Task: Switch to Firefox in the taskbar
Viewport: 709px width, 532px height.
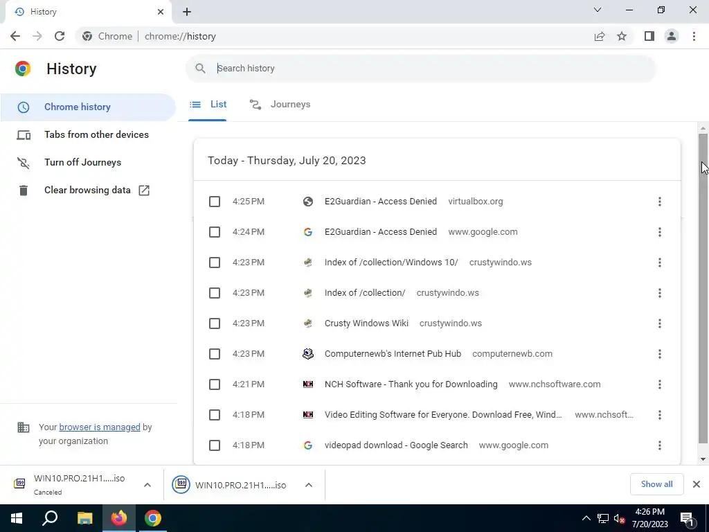Action: 119,518
